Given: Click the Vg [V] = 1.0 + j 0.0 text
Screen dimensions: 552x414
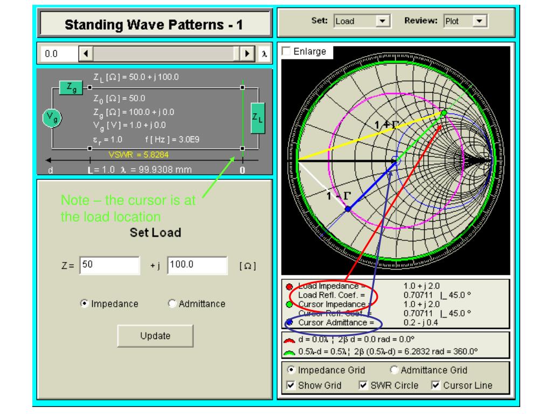Looking at the screenshot, I should click(129, 126).
